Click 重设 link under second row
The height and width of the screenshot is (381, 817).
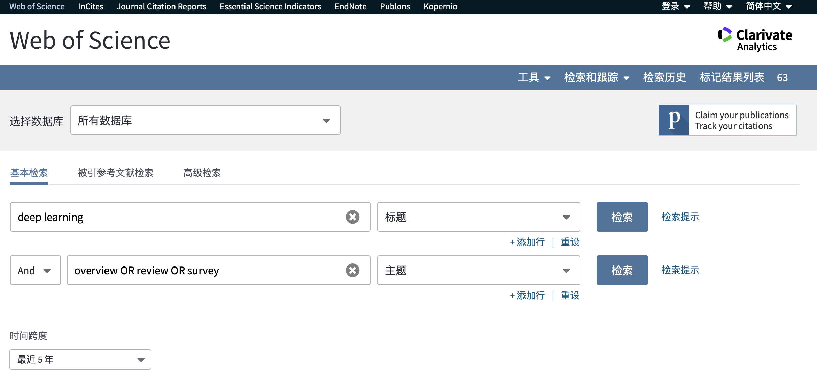coord(570,296)
